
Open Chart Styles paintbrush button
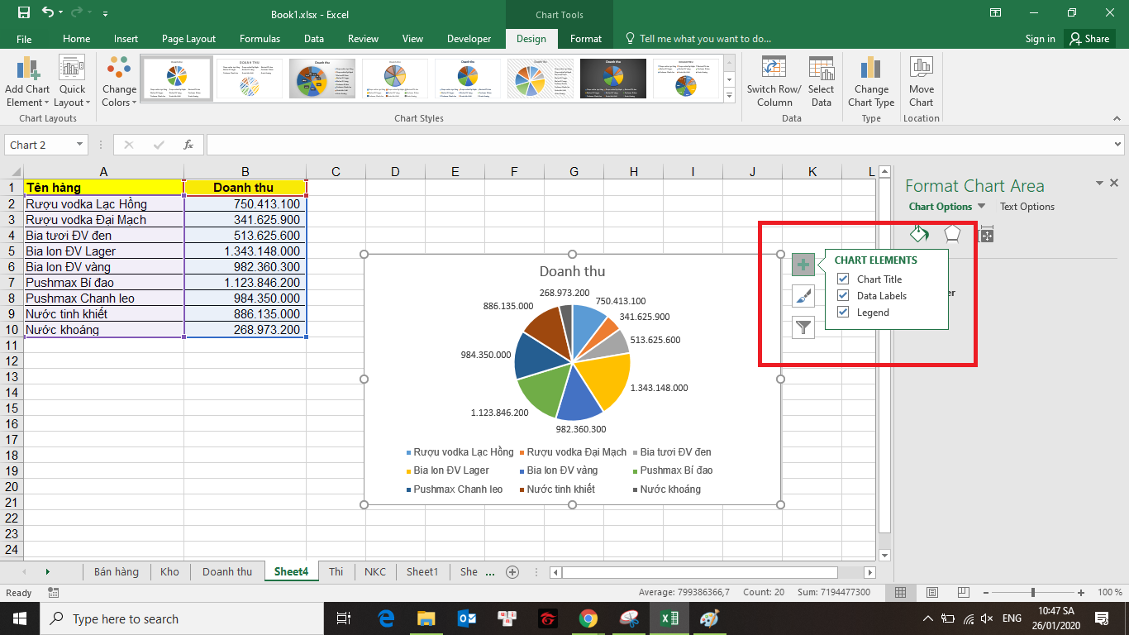(803, 296)
